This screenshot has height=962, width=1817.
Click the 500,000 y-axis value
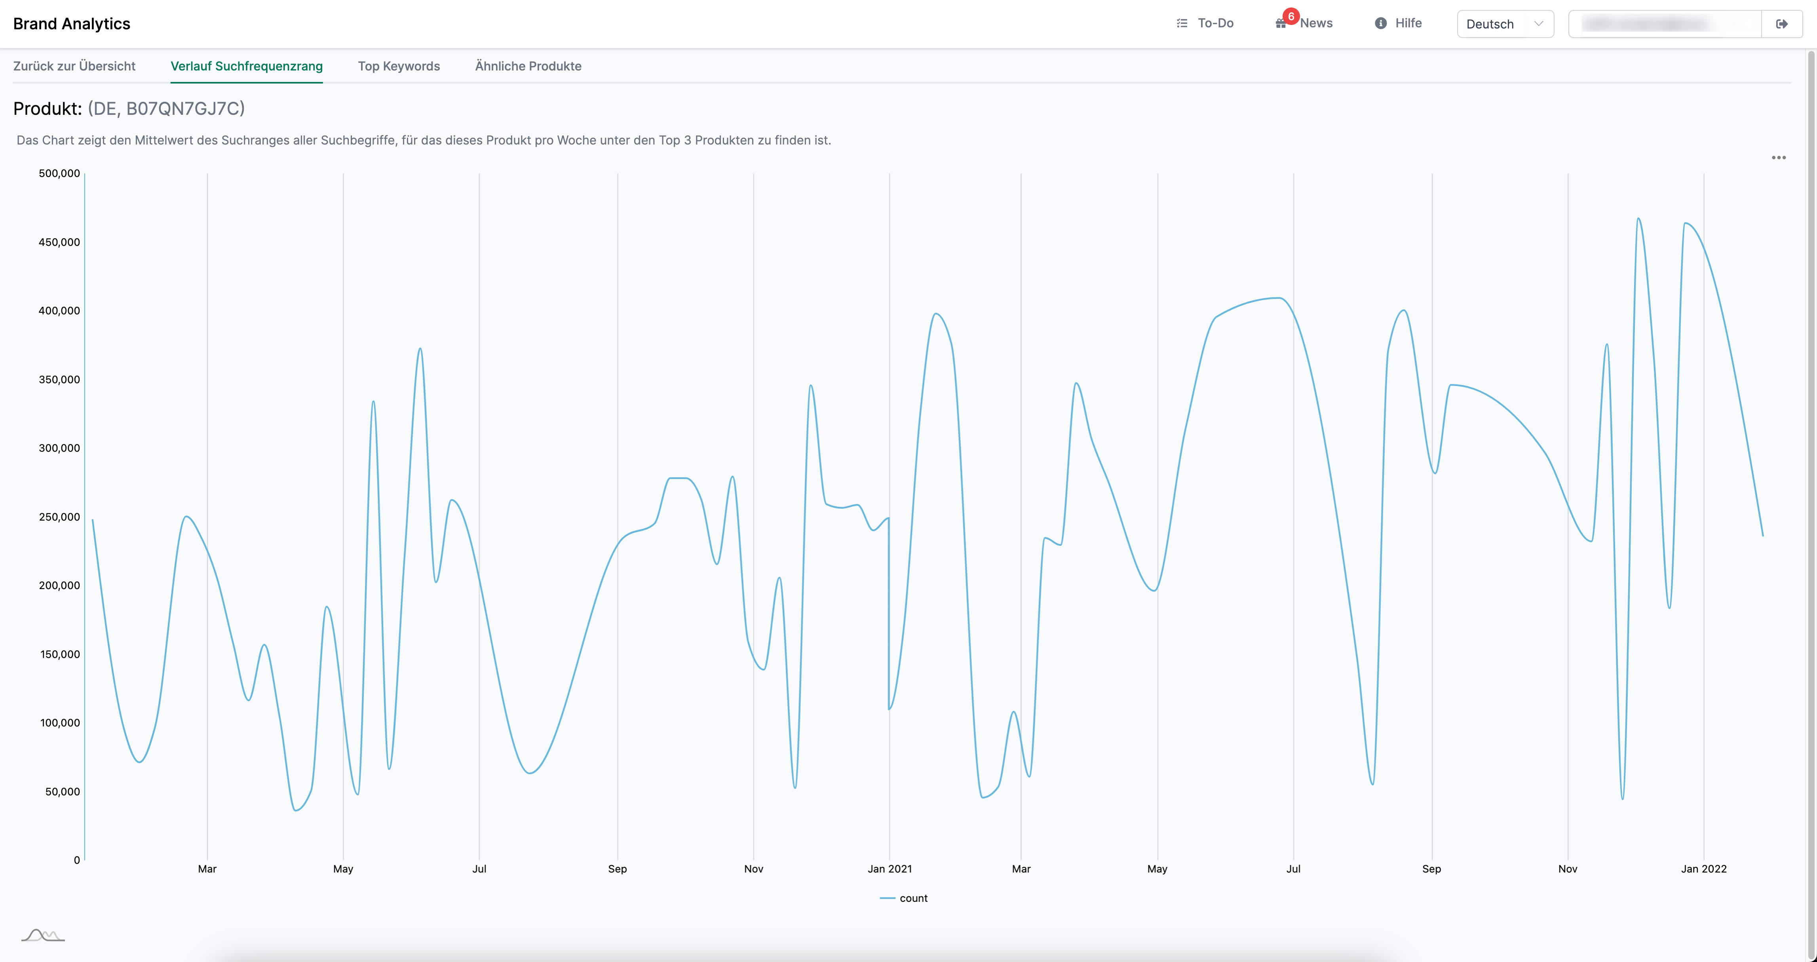59,173
